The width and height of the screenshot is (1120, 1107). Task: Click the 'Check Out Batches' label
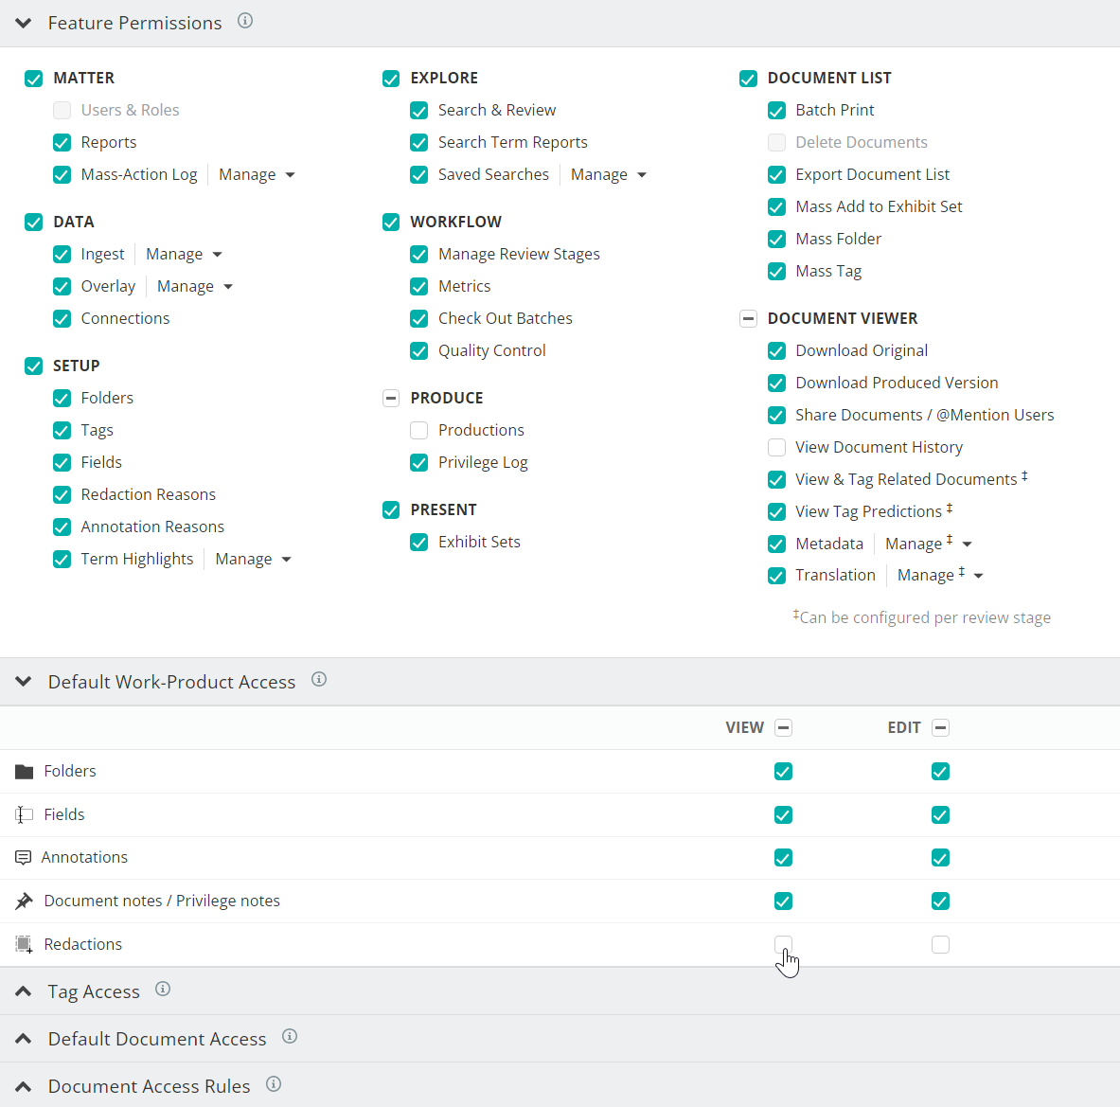pyautogui.click(x=505, y=319)
